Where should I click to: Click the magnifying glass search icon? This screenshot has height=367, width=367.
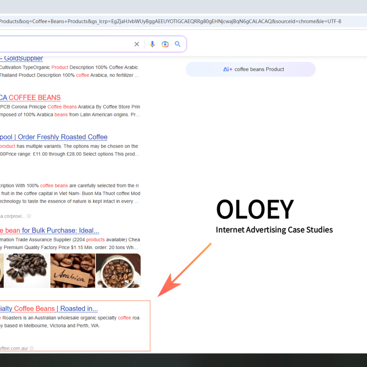pos(178,44)
